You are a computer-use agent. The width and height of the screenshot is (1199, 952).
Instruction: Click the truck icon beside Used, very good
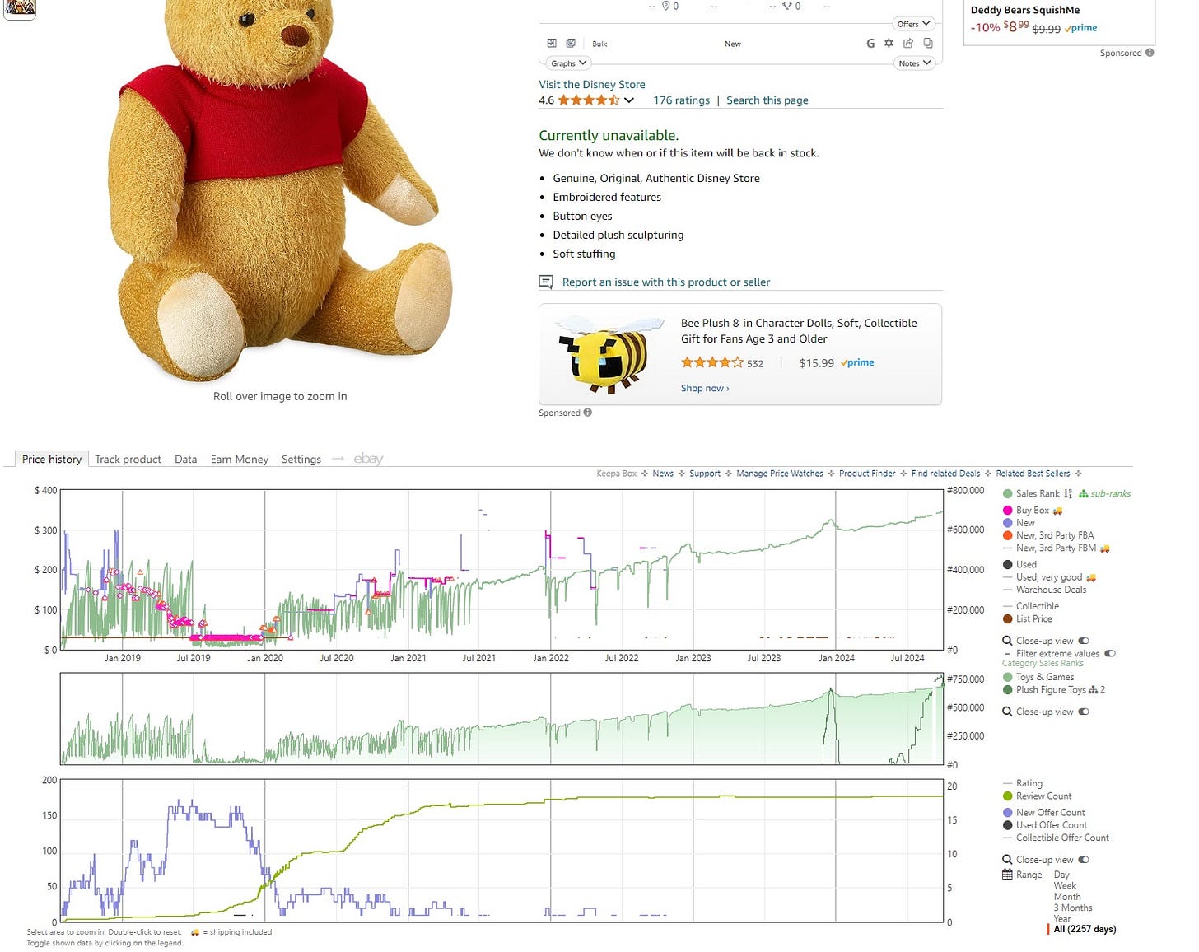(1091, 578)
